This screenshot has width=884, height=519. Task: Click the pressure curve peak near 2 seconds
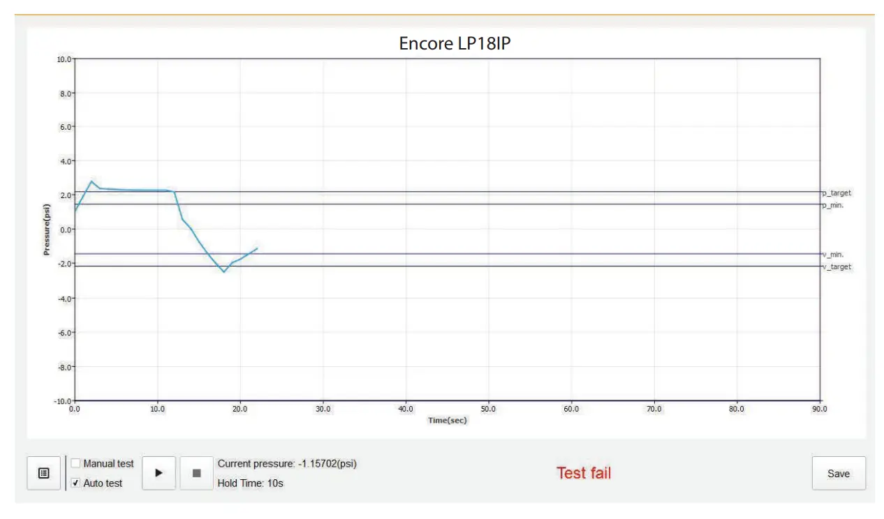pos(91,181)
